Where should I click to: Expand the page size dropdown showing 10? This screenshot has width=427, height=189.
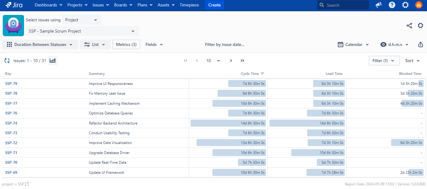213,61
